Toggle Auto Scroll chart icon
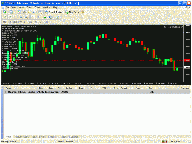The image size is (192, 144). pos(33,17)
